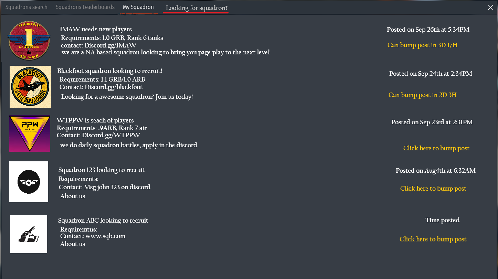Click the www.sqb.com contact line
498x279 pixels.
93,236
